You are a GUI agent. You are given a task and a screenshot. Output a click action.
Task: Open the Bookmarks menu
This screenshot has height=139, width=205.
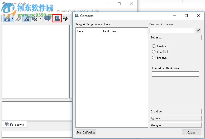[x=34, y=11]
